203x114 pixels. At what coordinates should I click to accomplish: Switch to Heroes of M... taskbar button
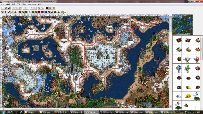[x=107, y=112]
